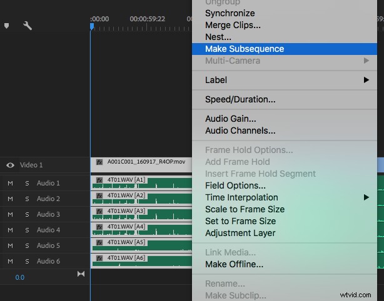Click fx badge on A001C001 video clip
Screen dimensions: 384x301
[99, 162]
